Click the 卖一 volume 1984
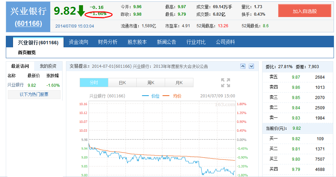 point(320,118)
